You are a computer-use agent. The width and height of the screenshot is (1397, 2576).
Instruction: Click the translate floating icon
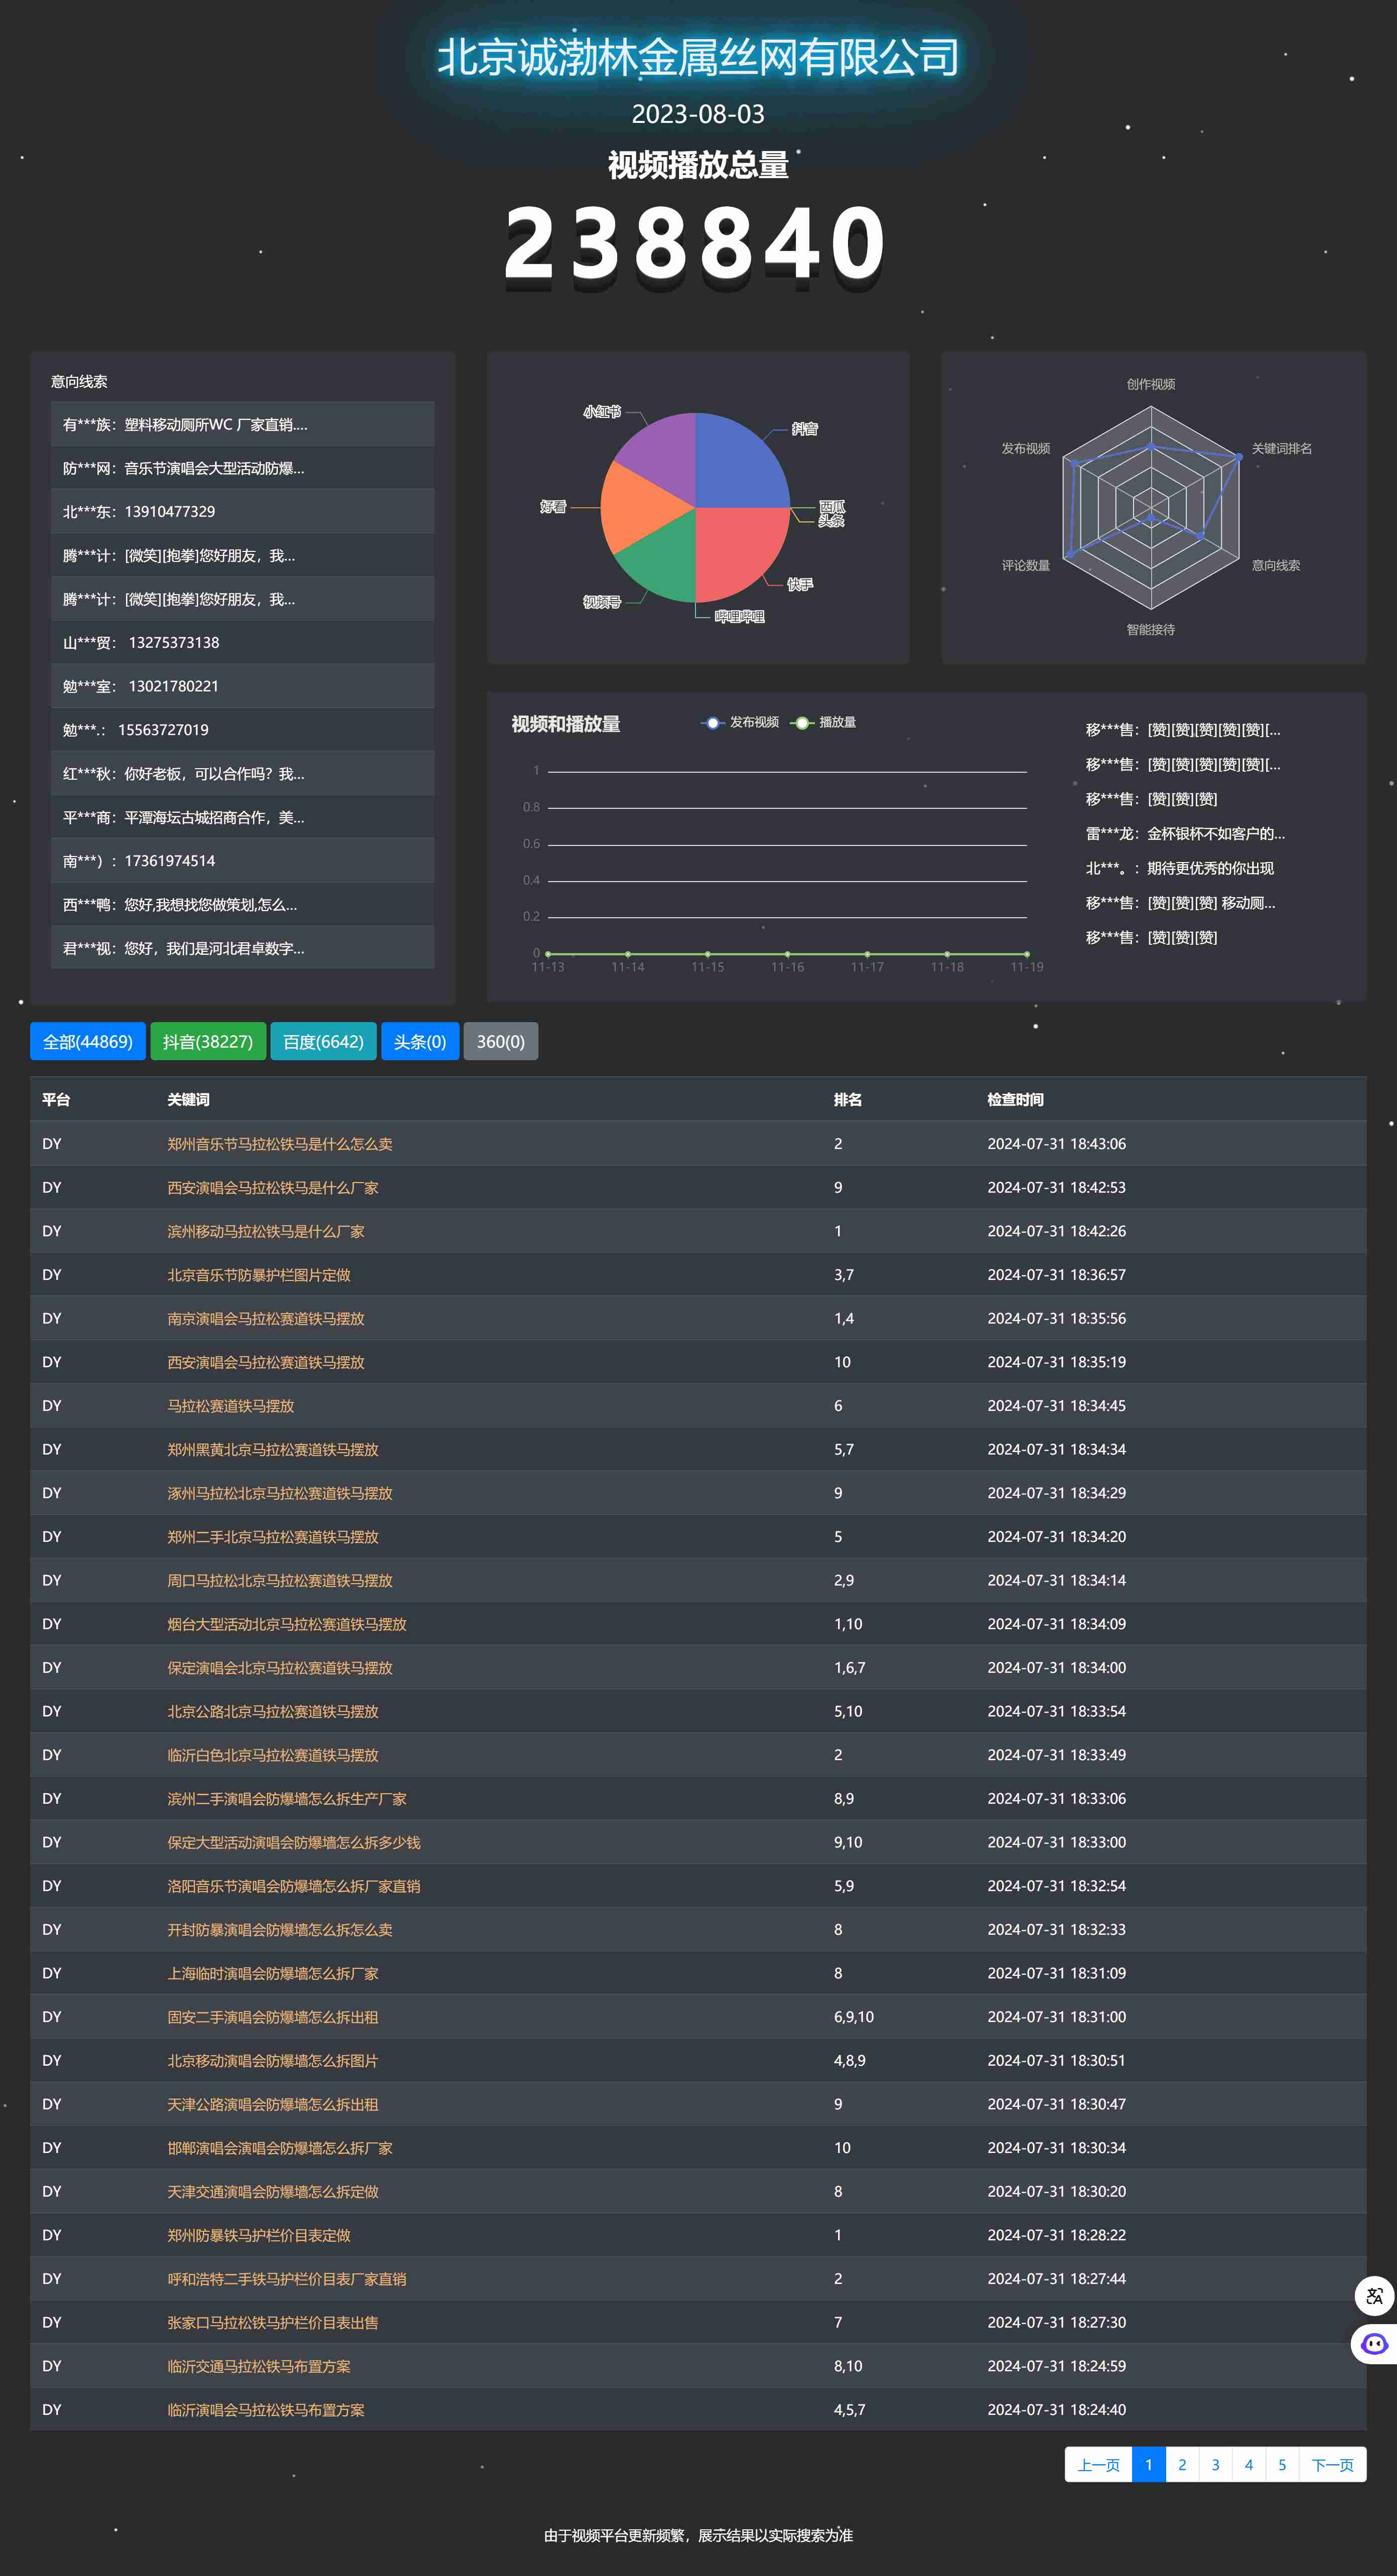(1374, 2295)
